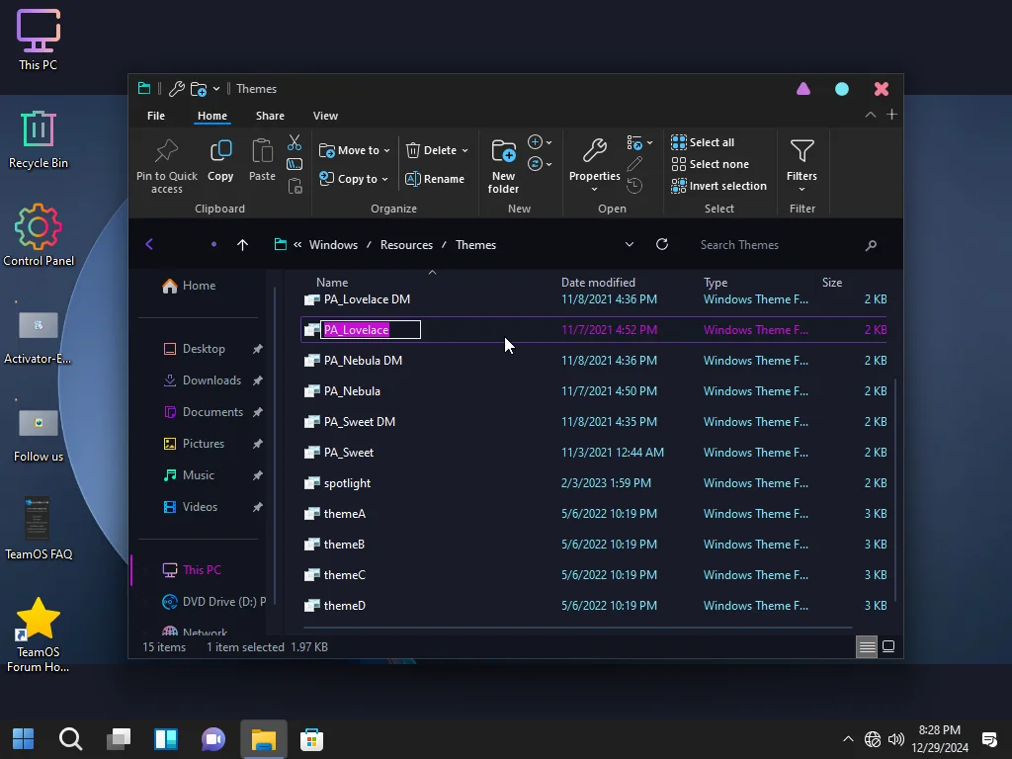1012x759 pixels.
Task: Open Microsoft Store from the taskbar
Action: click(311, 739)
